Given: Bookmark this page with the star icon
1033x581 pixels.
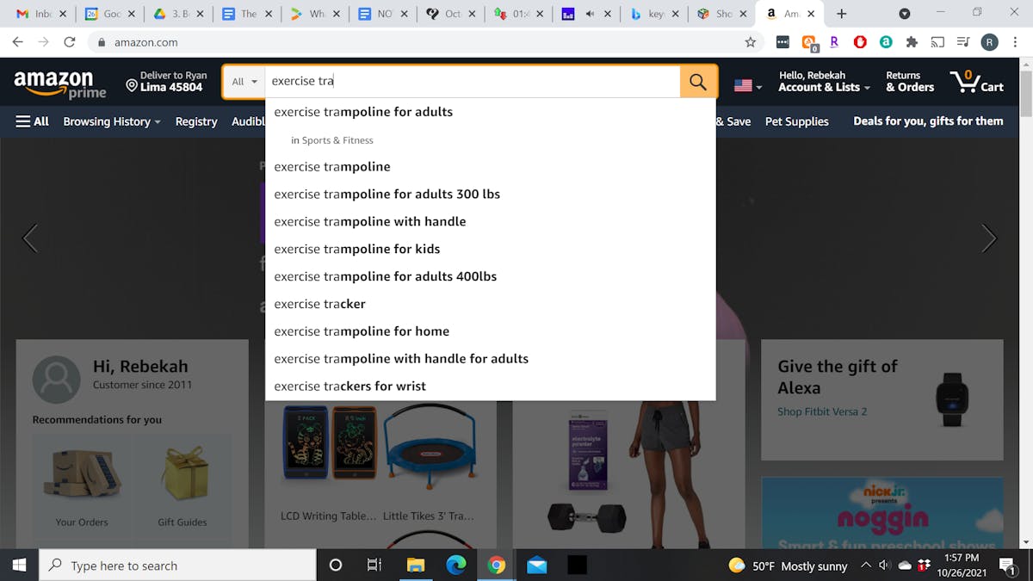Looking at the screenshot, I should click(750, 41).
